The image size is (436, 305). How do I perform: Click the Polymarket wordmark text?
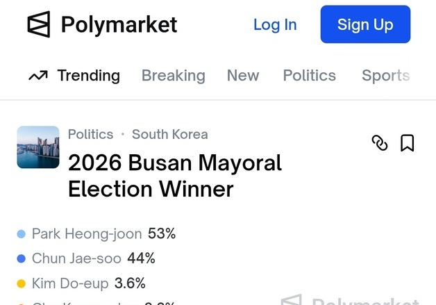coord(119,25)
